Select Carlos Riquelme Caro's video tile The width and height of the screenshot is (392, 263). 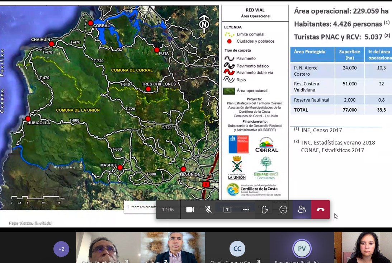[108, 248]
